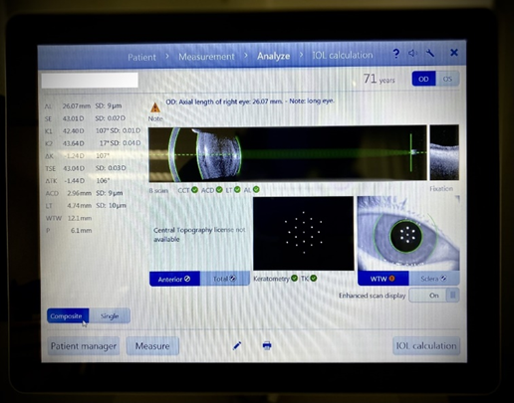Open the WTW eye photo image

(408, 233)
